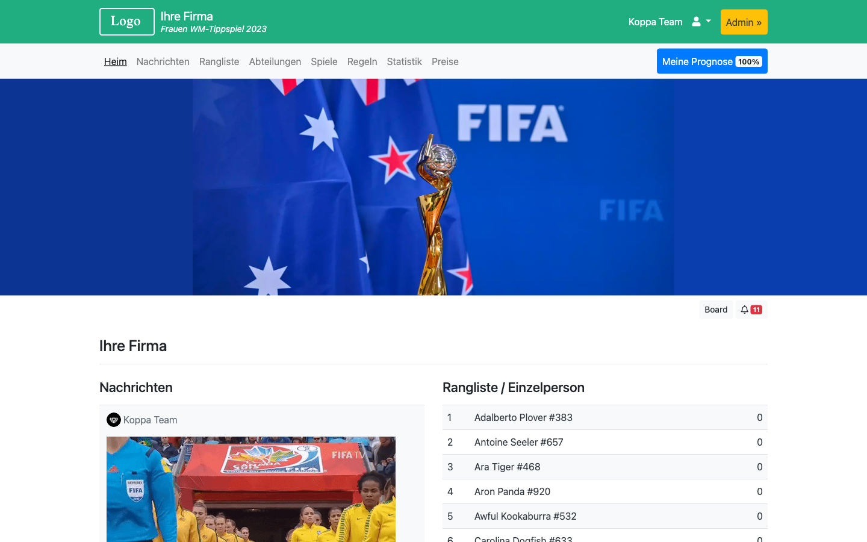Click the Logo placeholder in header
This screenshot has height=542, width=867.
pos(127,22)
